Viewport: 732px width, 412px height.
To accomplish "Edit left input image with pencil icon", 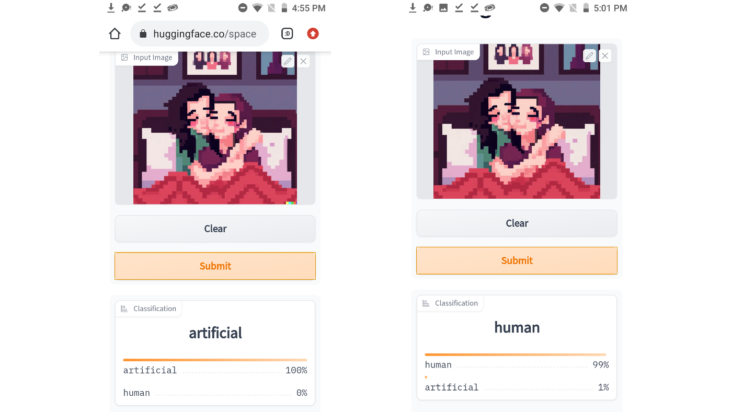I will [288, 61].
